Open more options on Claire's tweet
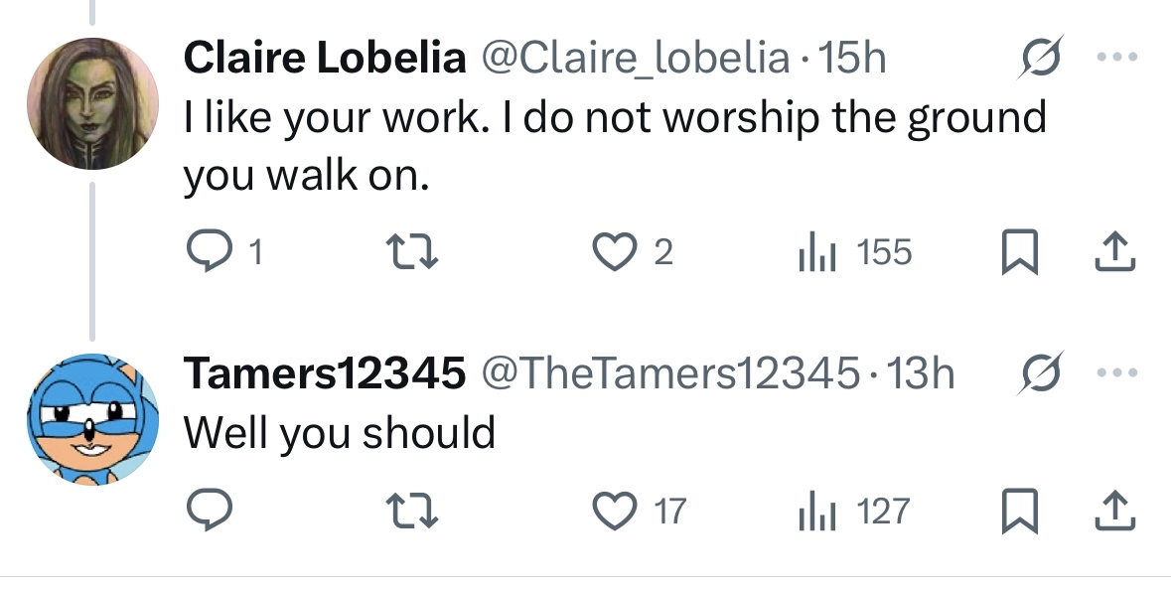The height and width of the screenshot is (589, 1171). pos(1117,57)
